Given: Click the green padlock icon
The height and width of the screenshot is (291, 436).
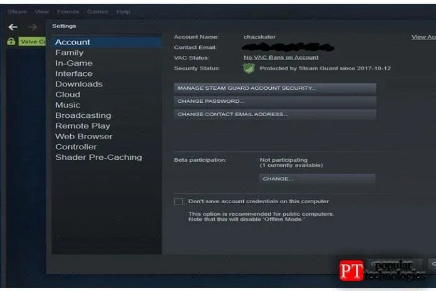Looking at the screenshot, I should 11,41.
